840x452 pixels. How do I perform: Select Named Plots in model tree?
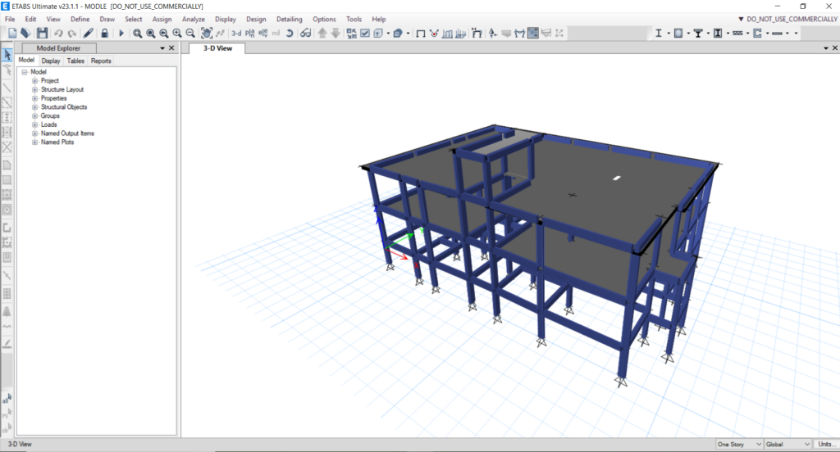point(57,142)
